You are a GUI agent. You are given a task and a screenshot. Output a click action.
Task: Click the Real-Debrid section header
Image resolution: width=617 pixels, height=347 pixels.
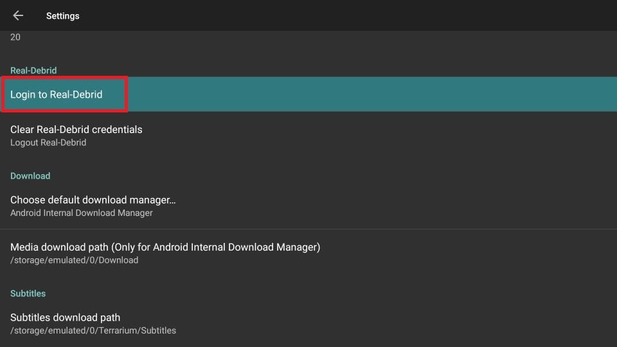click(33, 71)
